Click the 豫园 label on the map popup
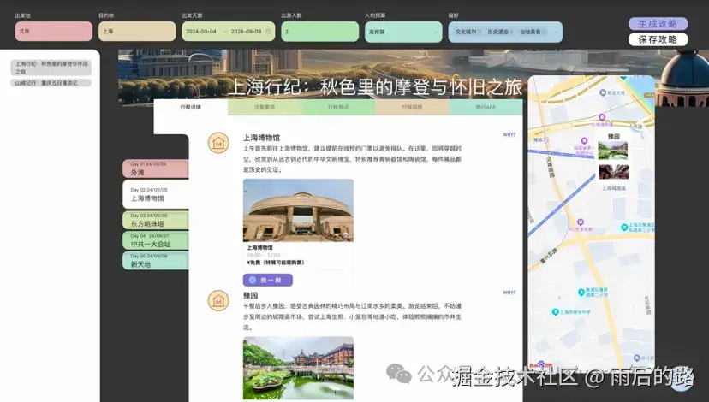 coord(614,136)
